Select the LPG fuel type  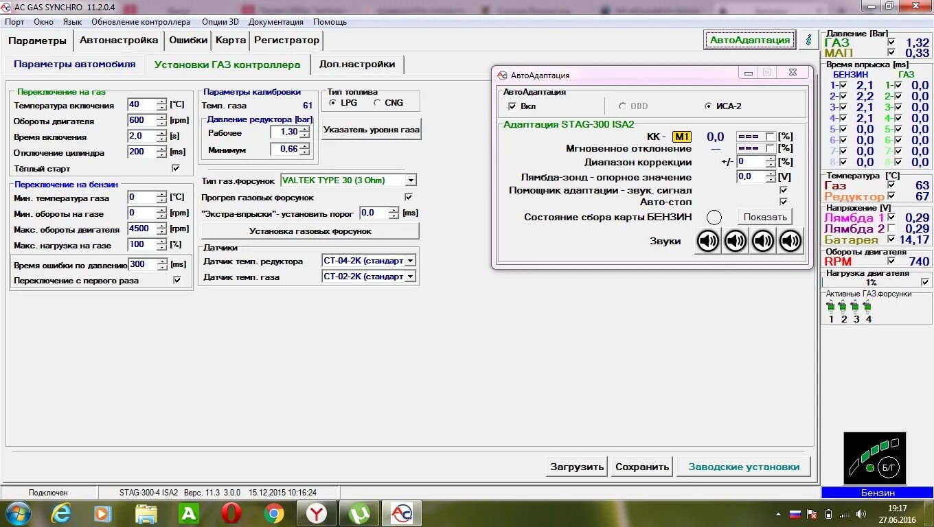tap(333, 102)
